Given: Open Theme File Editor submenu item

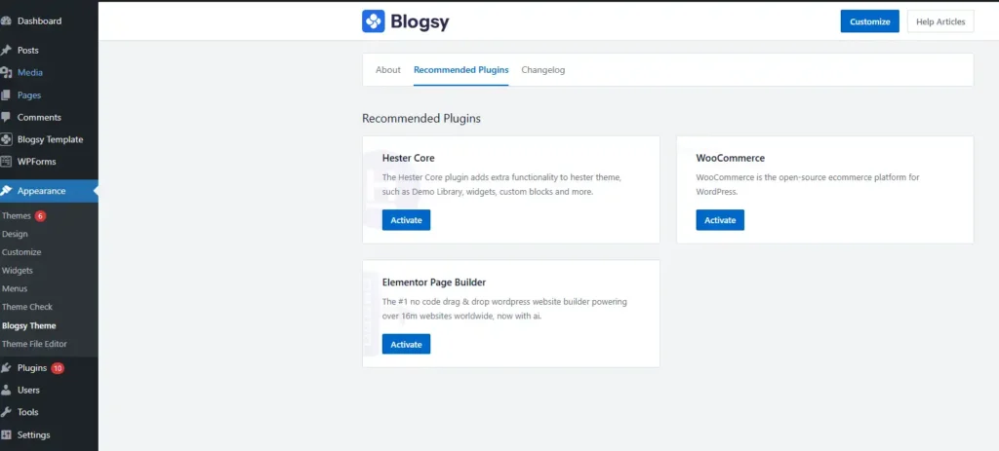Looking at the screenshot, I should coord(34,344).
